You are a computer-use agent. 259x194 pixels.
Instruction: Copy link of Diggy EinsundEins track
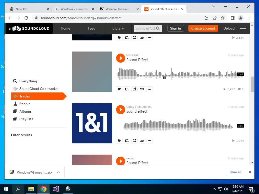pyautogui.click(x=142, y=140)
